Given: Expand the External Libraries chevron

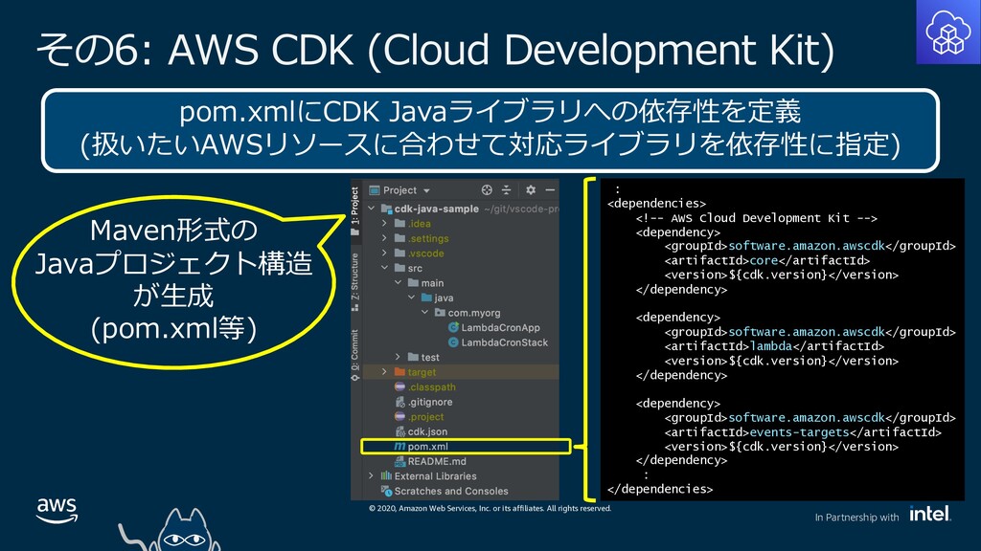Looking at the screenshot, I should 372,476.
